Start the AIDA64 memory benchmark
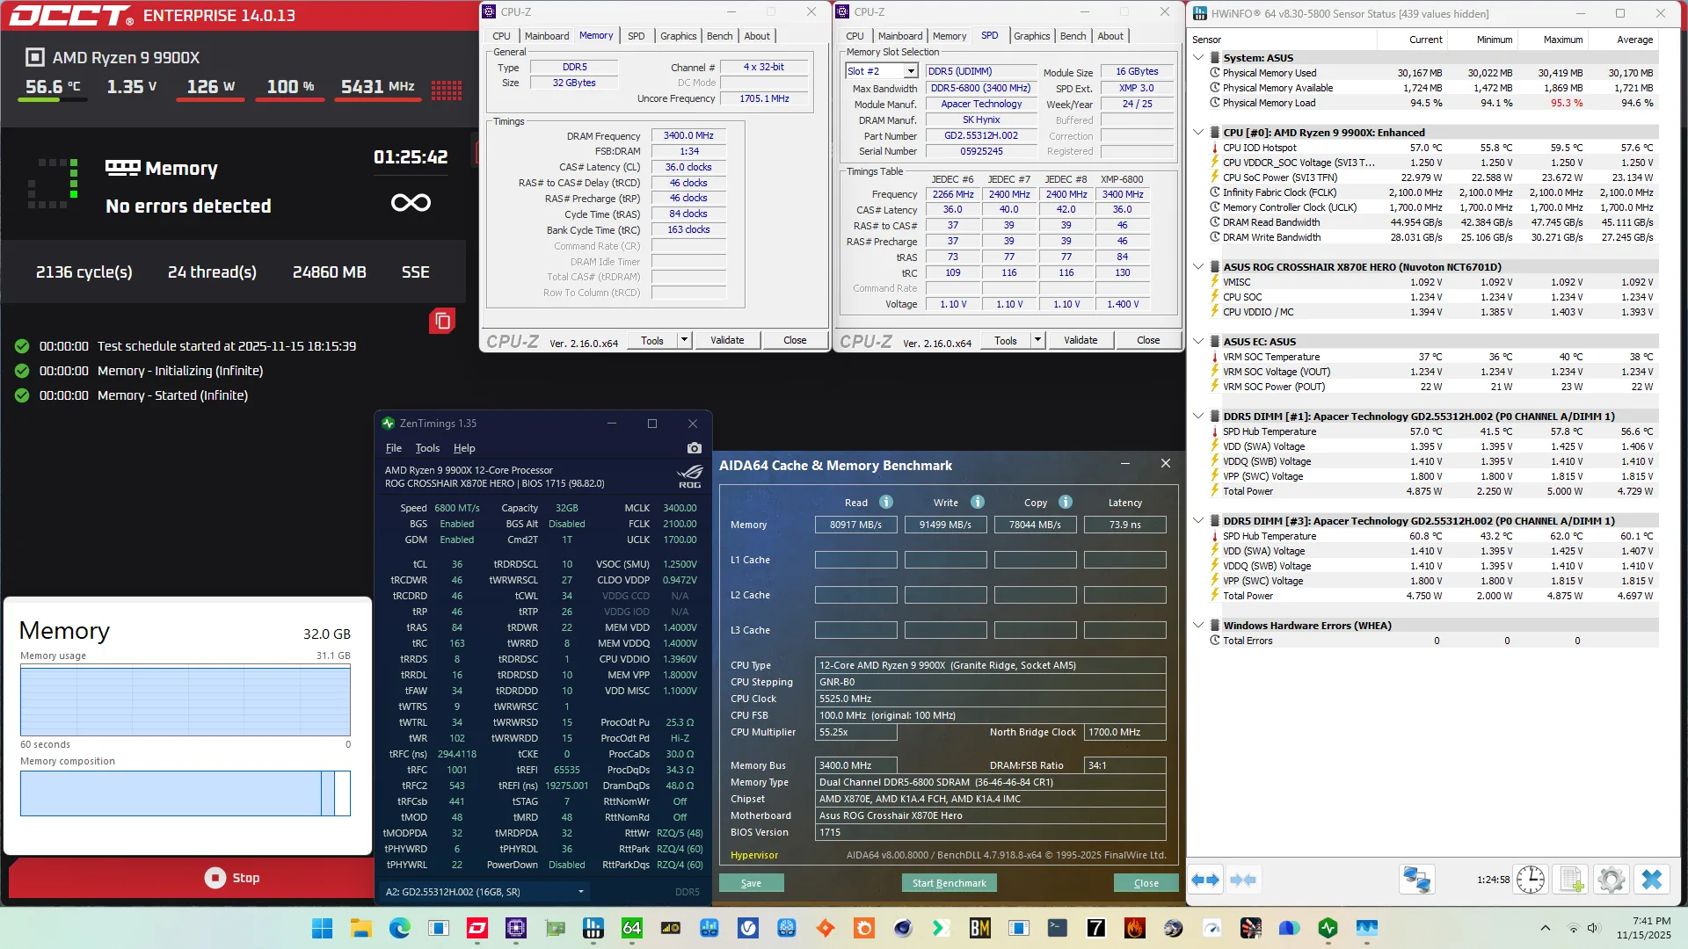The width and height of the screenshot is (1688, 949). tap(949, 883)
